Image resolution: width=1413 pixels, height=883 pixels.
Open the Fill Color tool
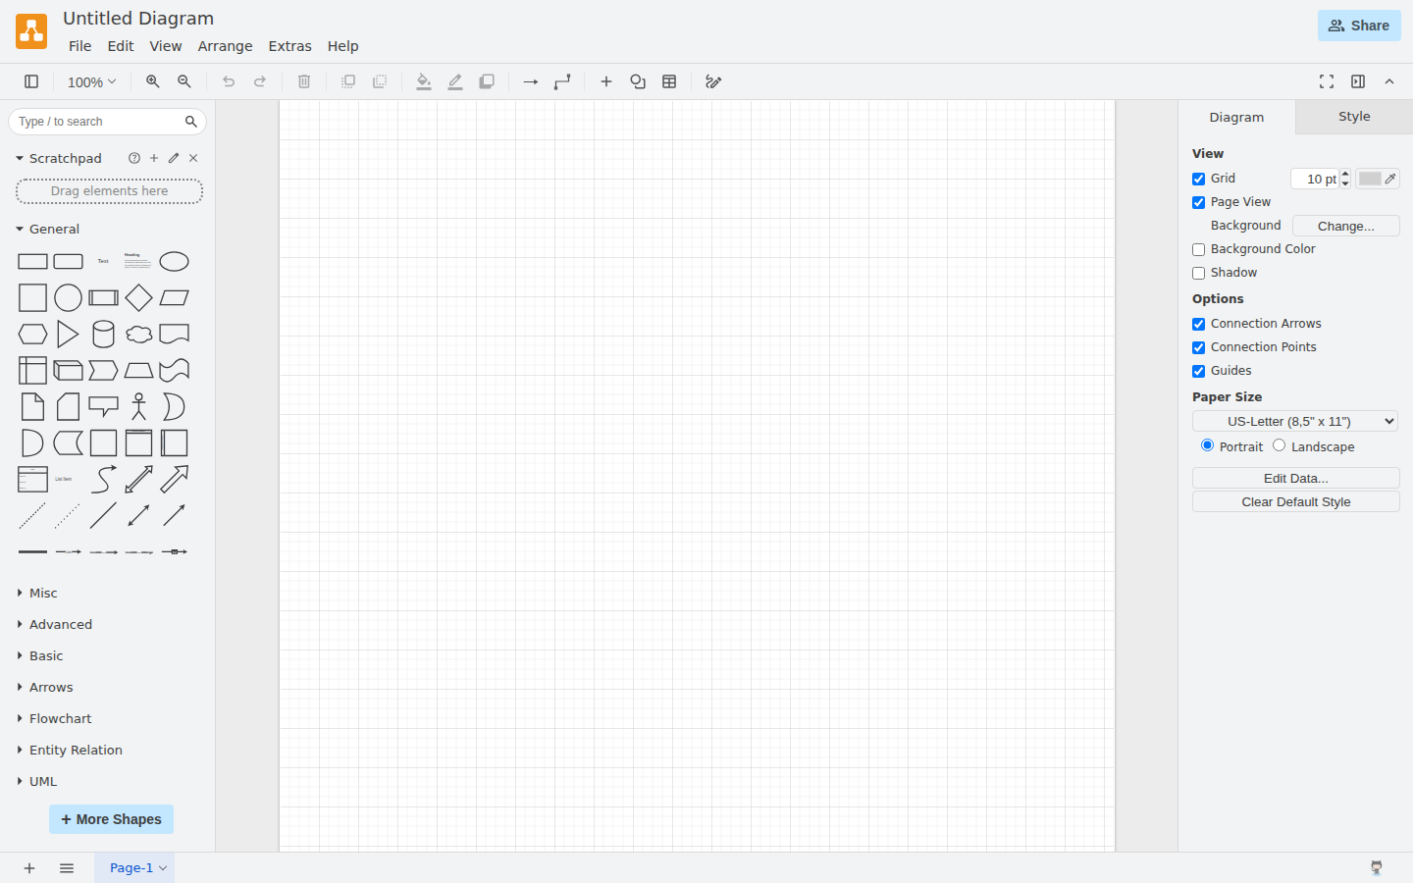click(x=424, y=81)
